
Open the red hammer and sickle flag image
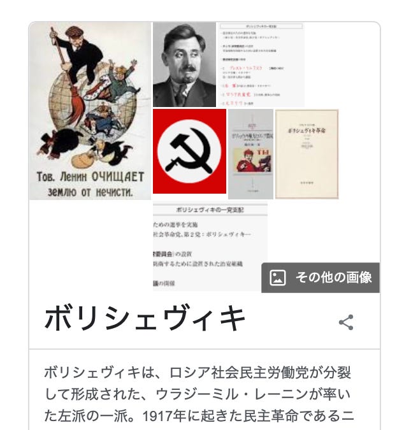pyautogui.click(x=190, y=152)
